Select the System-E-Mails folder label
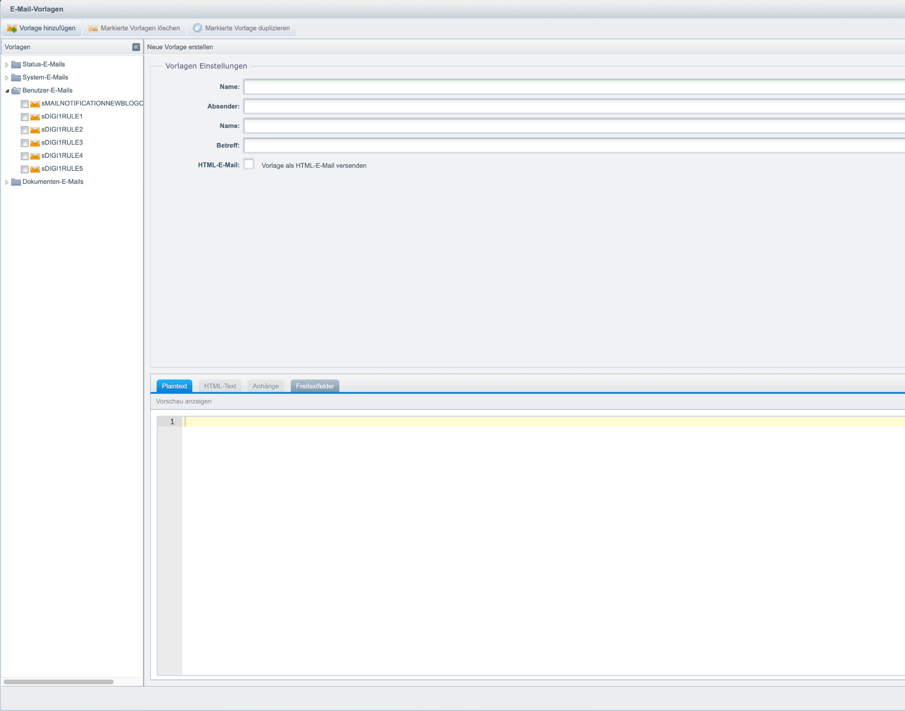Image resolution: width=905 pixels, height=711 pixels. pyautogui.click(x=45, y=77)
